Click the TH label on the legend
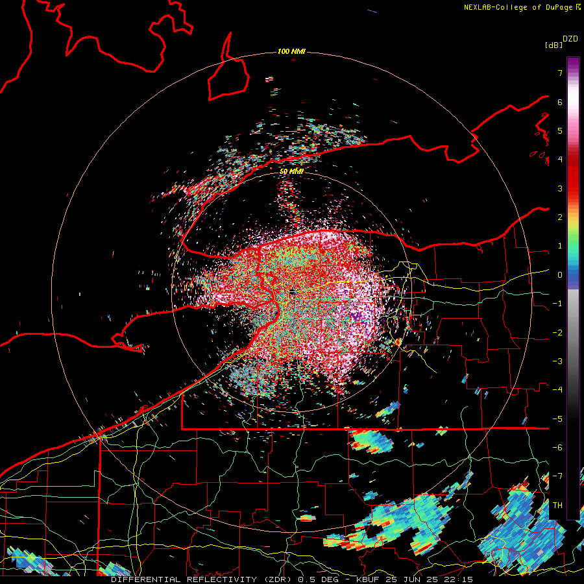 (557, 505)
